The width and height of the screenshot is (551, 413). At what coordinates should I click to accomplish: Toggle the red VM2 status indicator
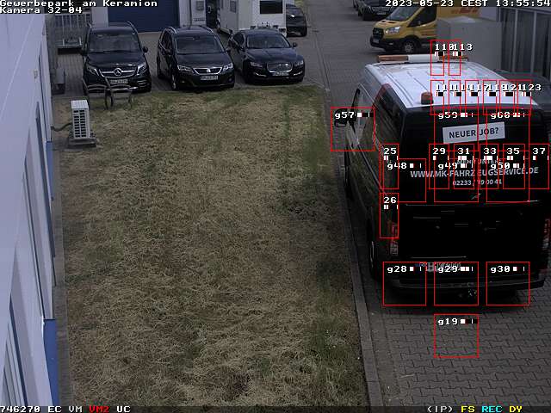click(x=99, y=409)
